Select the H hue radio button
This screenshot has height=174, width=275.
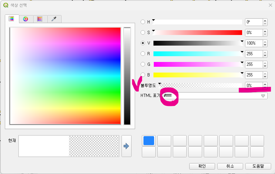143,22
